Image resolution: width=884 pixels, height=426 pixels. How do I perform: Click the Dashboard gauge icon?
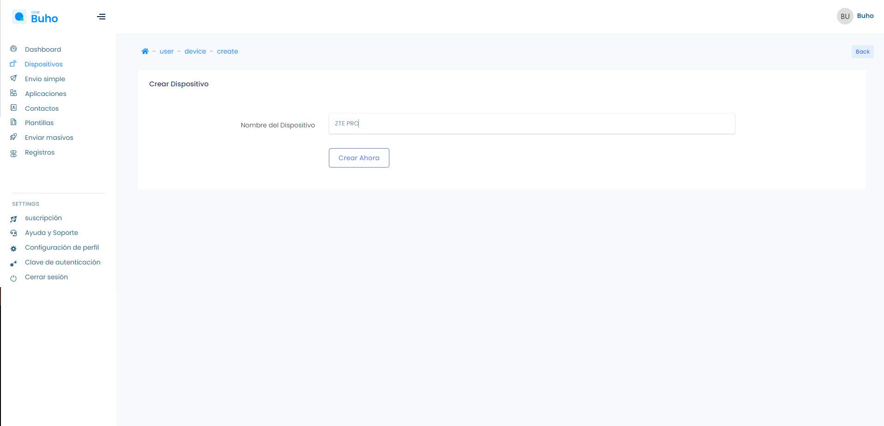click(13, 49)
